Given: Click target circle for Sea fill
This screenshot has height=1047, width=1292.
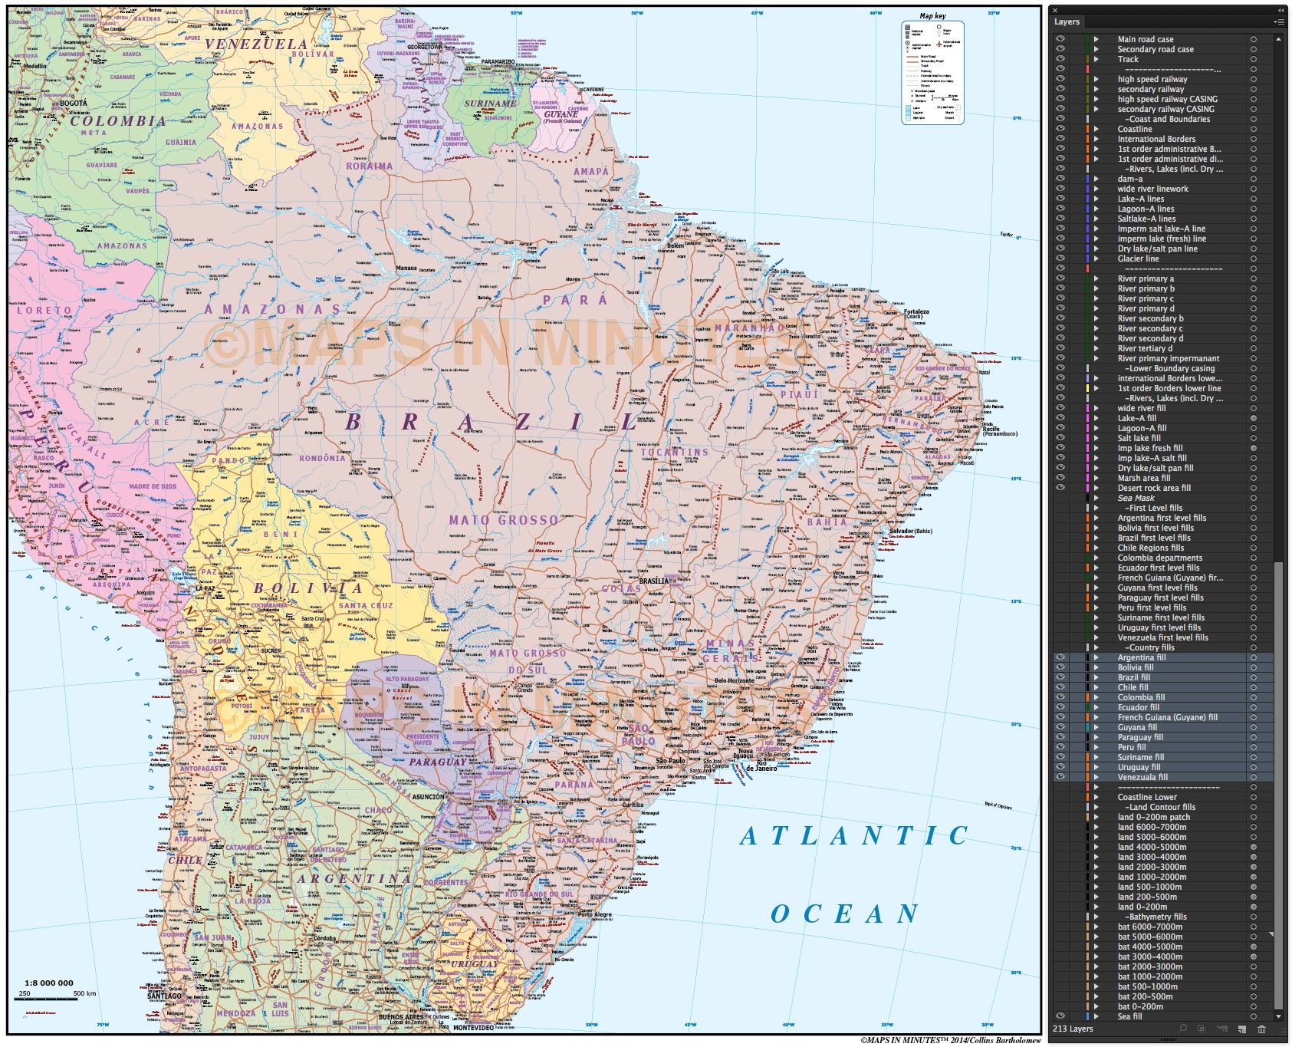Looking at the screenshot, I should [1254, 1016].
